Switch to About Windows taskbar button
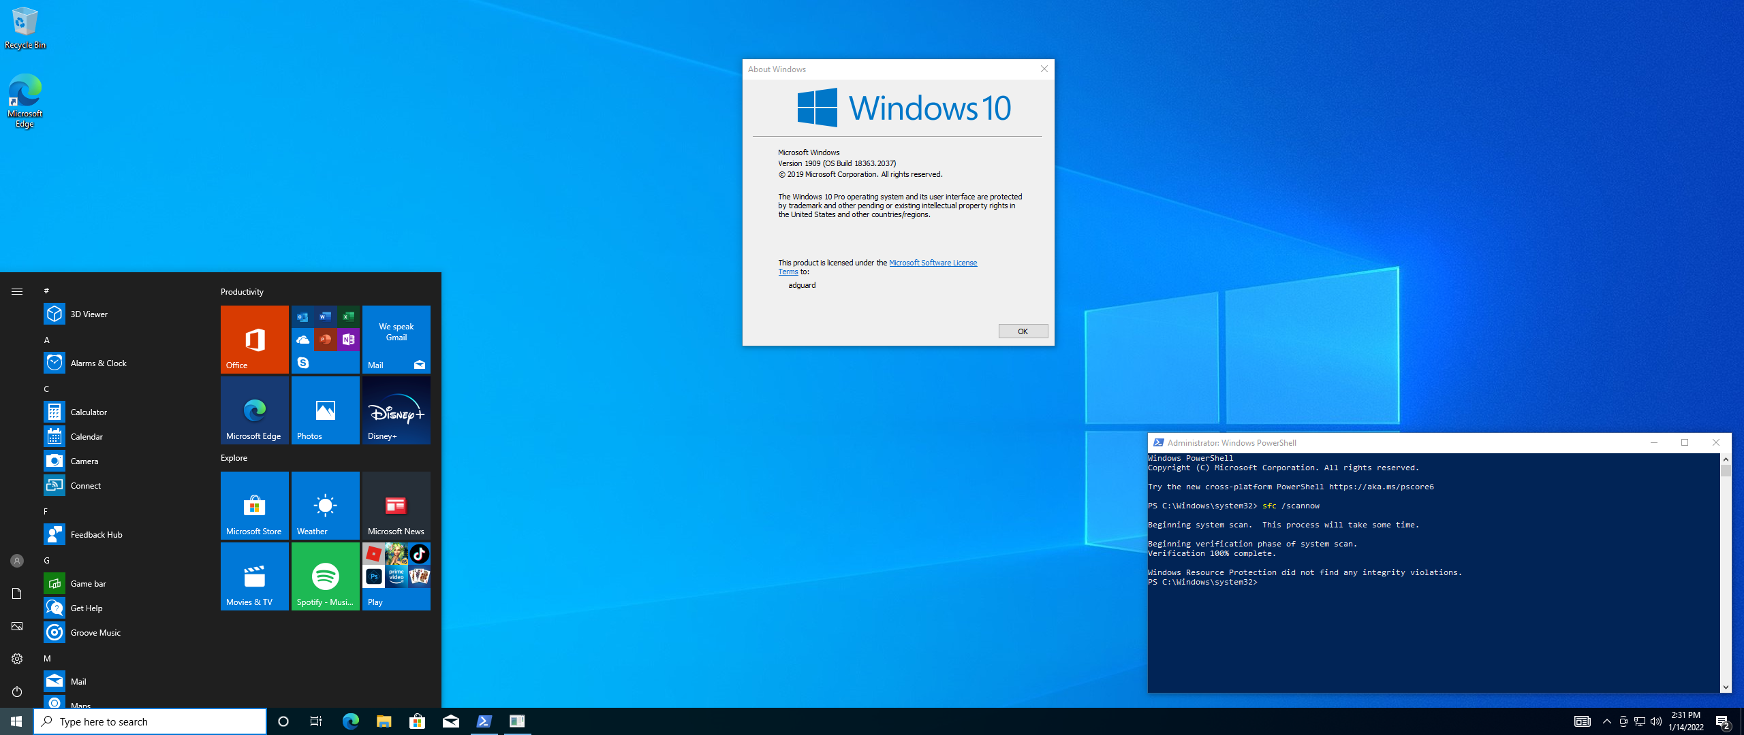Screen dimensions: 1744x735 click(x=518, y=721)
